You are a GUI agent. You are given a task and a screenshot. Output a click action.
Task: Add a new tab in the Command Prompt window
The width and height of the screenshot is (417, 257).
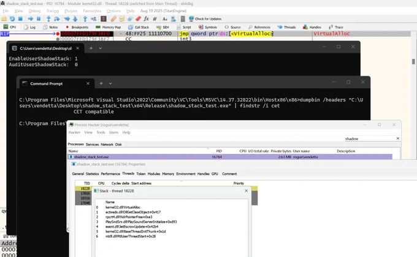coord(101,83)
